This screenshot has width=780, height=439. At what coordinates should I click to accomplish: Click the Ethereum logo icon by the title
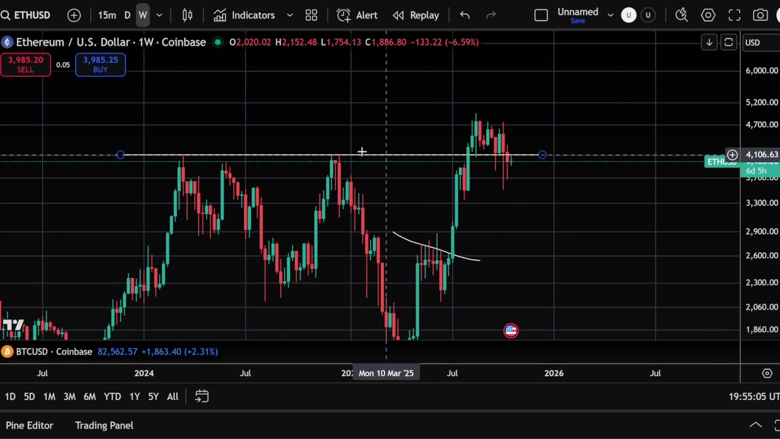7,42
